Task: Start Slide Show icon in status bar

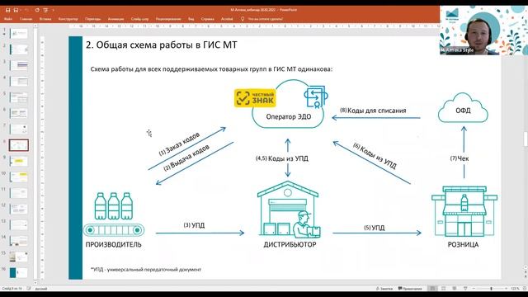Action: pyautogui.click(x=465, y=289)
